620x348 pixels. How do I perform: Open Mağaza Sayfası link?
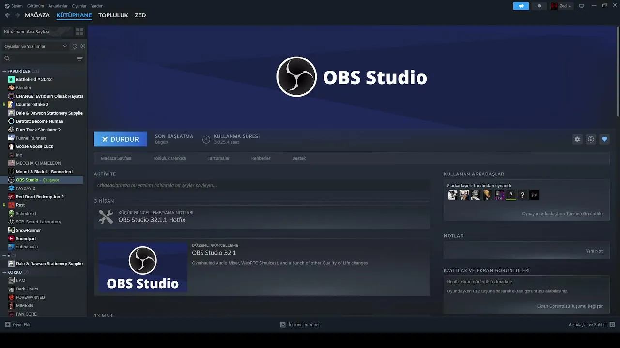click(x=116, y=158)
